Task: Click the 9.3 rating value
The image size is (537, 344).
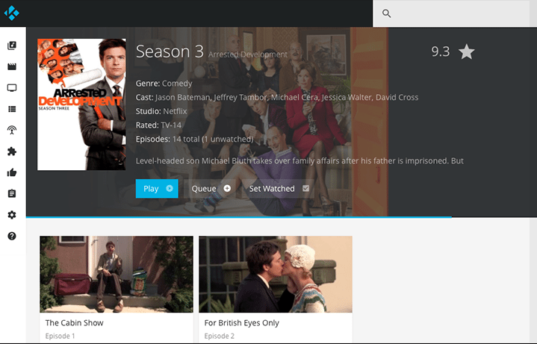Action: (441, 51)
